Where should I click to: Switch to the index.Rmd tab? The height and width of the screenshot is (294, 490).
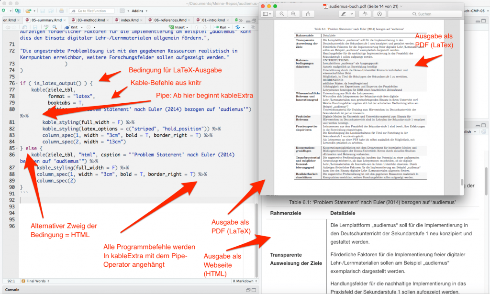pos(130,20)
